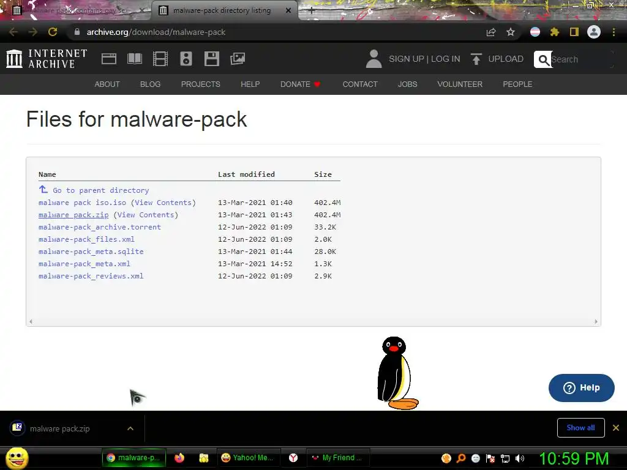Open a new browser tab
627x470 pixels.
pos(312,11)
